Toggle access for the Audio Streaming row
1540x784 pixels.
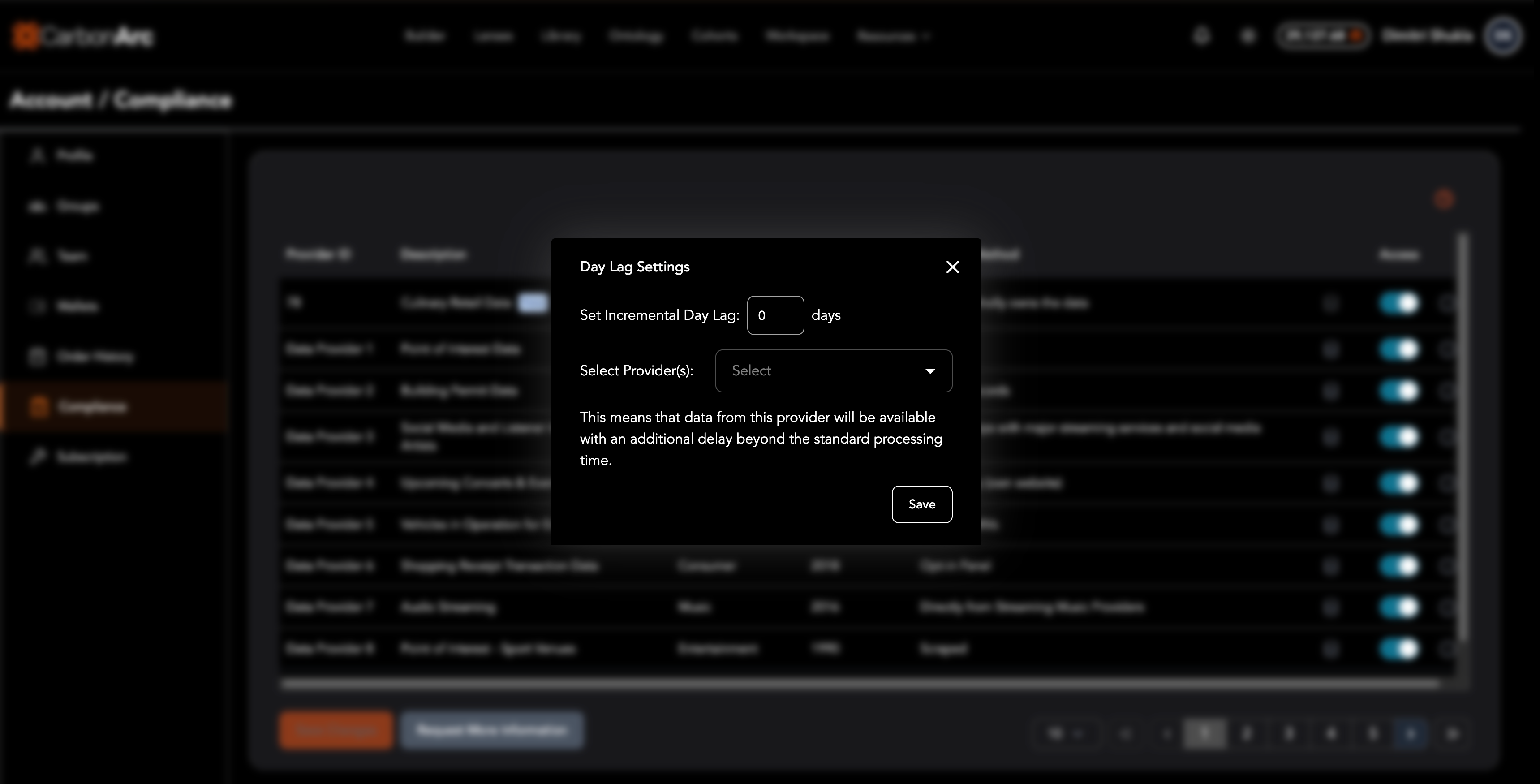click(1398, 607)
